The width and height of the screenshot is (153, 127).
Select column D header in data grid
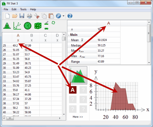click(x=57, y=38)
